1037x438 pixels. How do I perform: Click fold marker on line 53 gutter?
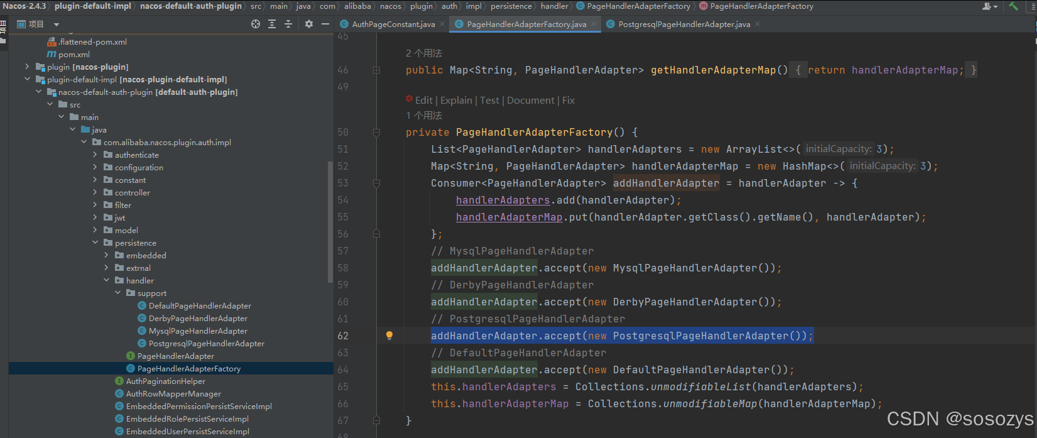pyautogui.click(x=376, y=183)
